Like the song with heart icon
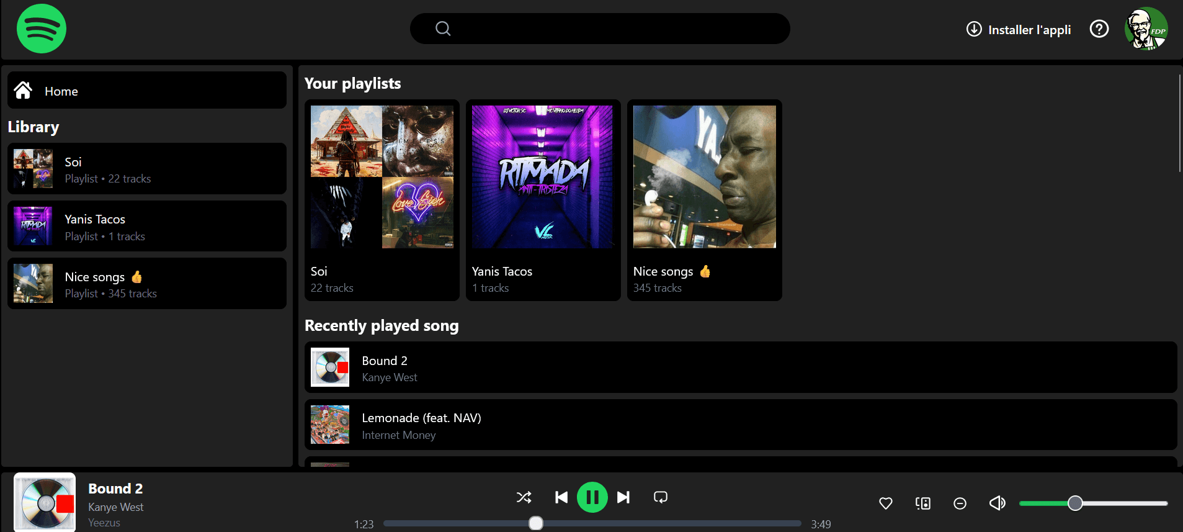 886,503
